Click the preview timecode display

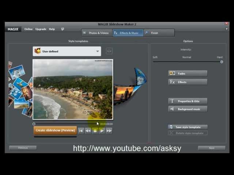coord(106,124)
